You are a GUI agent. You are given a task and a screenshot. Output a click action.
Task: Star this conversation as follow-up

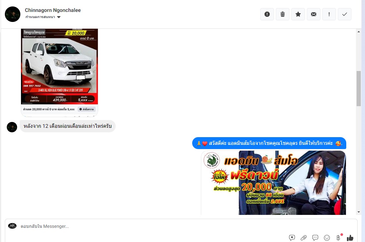(x=298, y=14)
